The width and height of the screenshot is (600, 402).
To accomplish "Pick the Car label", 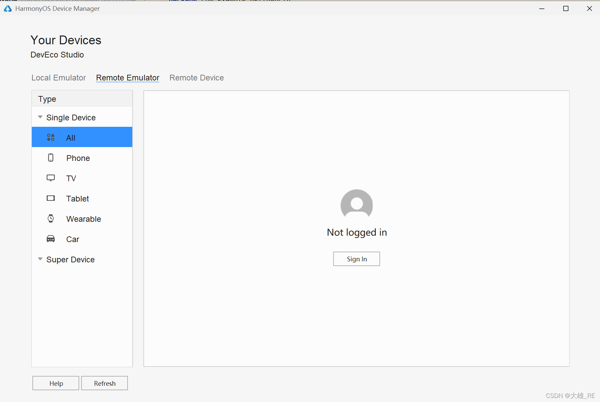I will [73, 239].
